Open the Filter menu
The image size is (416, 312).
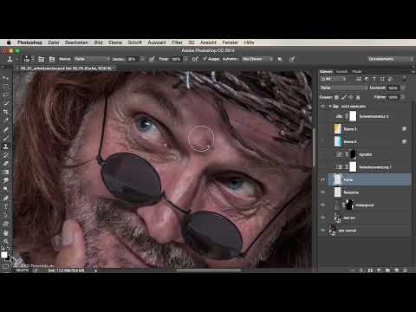[177, 42]
